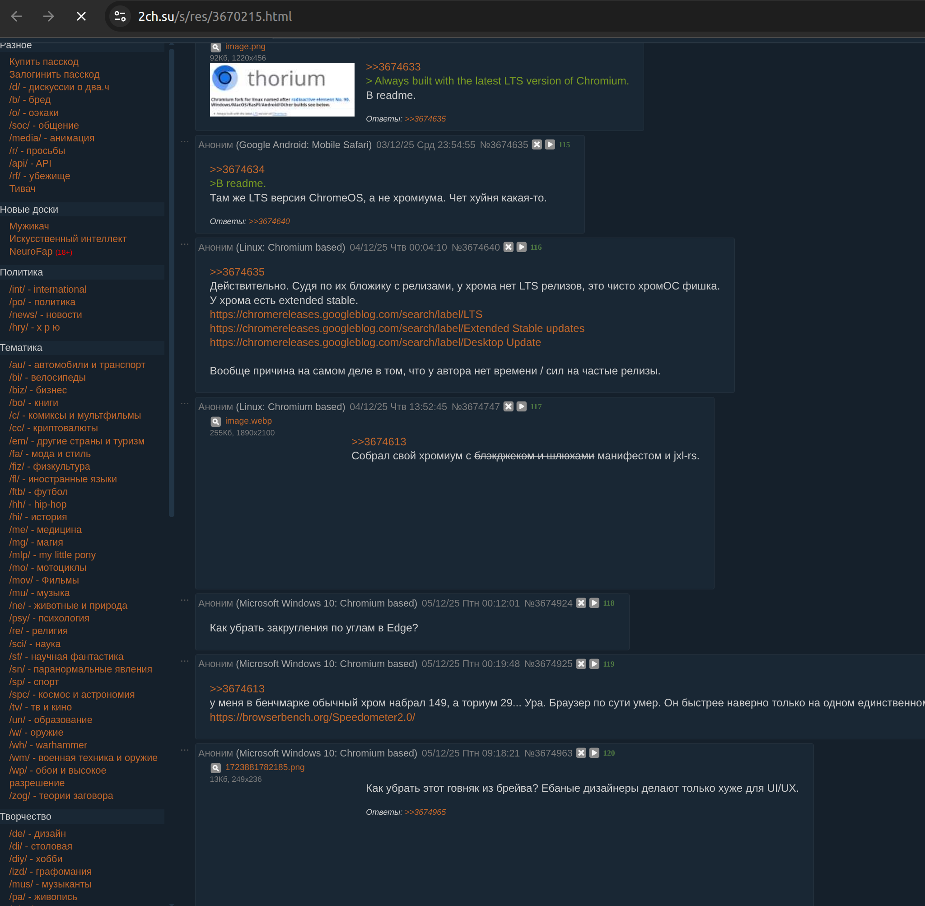Screen dimensions: 925x906
Task: Open the image.webp file link
Action: click(248, 421)
